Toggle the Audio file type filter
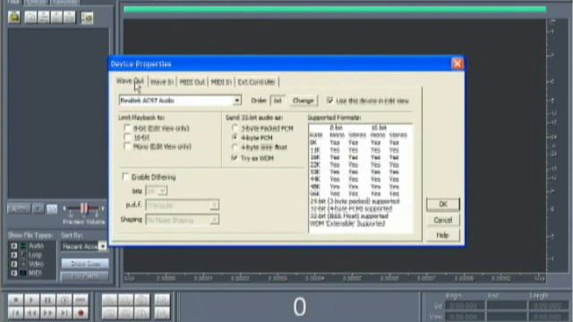The width and height of the screenshot is (573, 322). 14,246
